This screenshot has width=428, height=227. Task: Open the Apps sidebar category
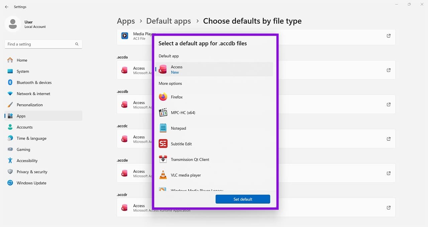[x=43, y=116]
